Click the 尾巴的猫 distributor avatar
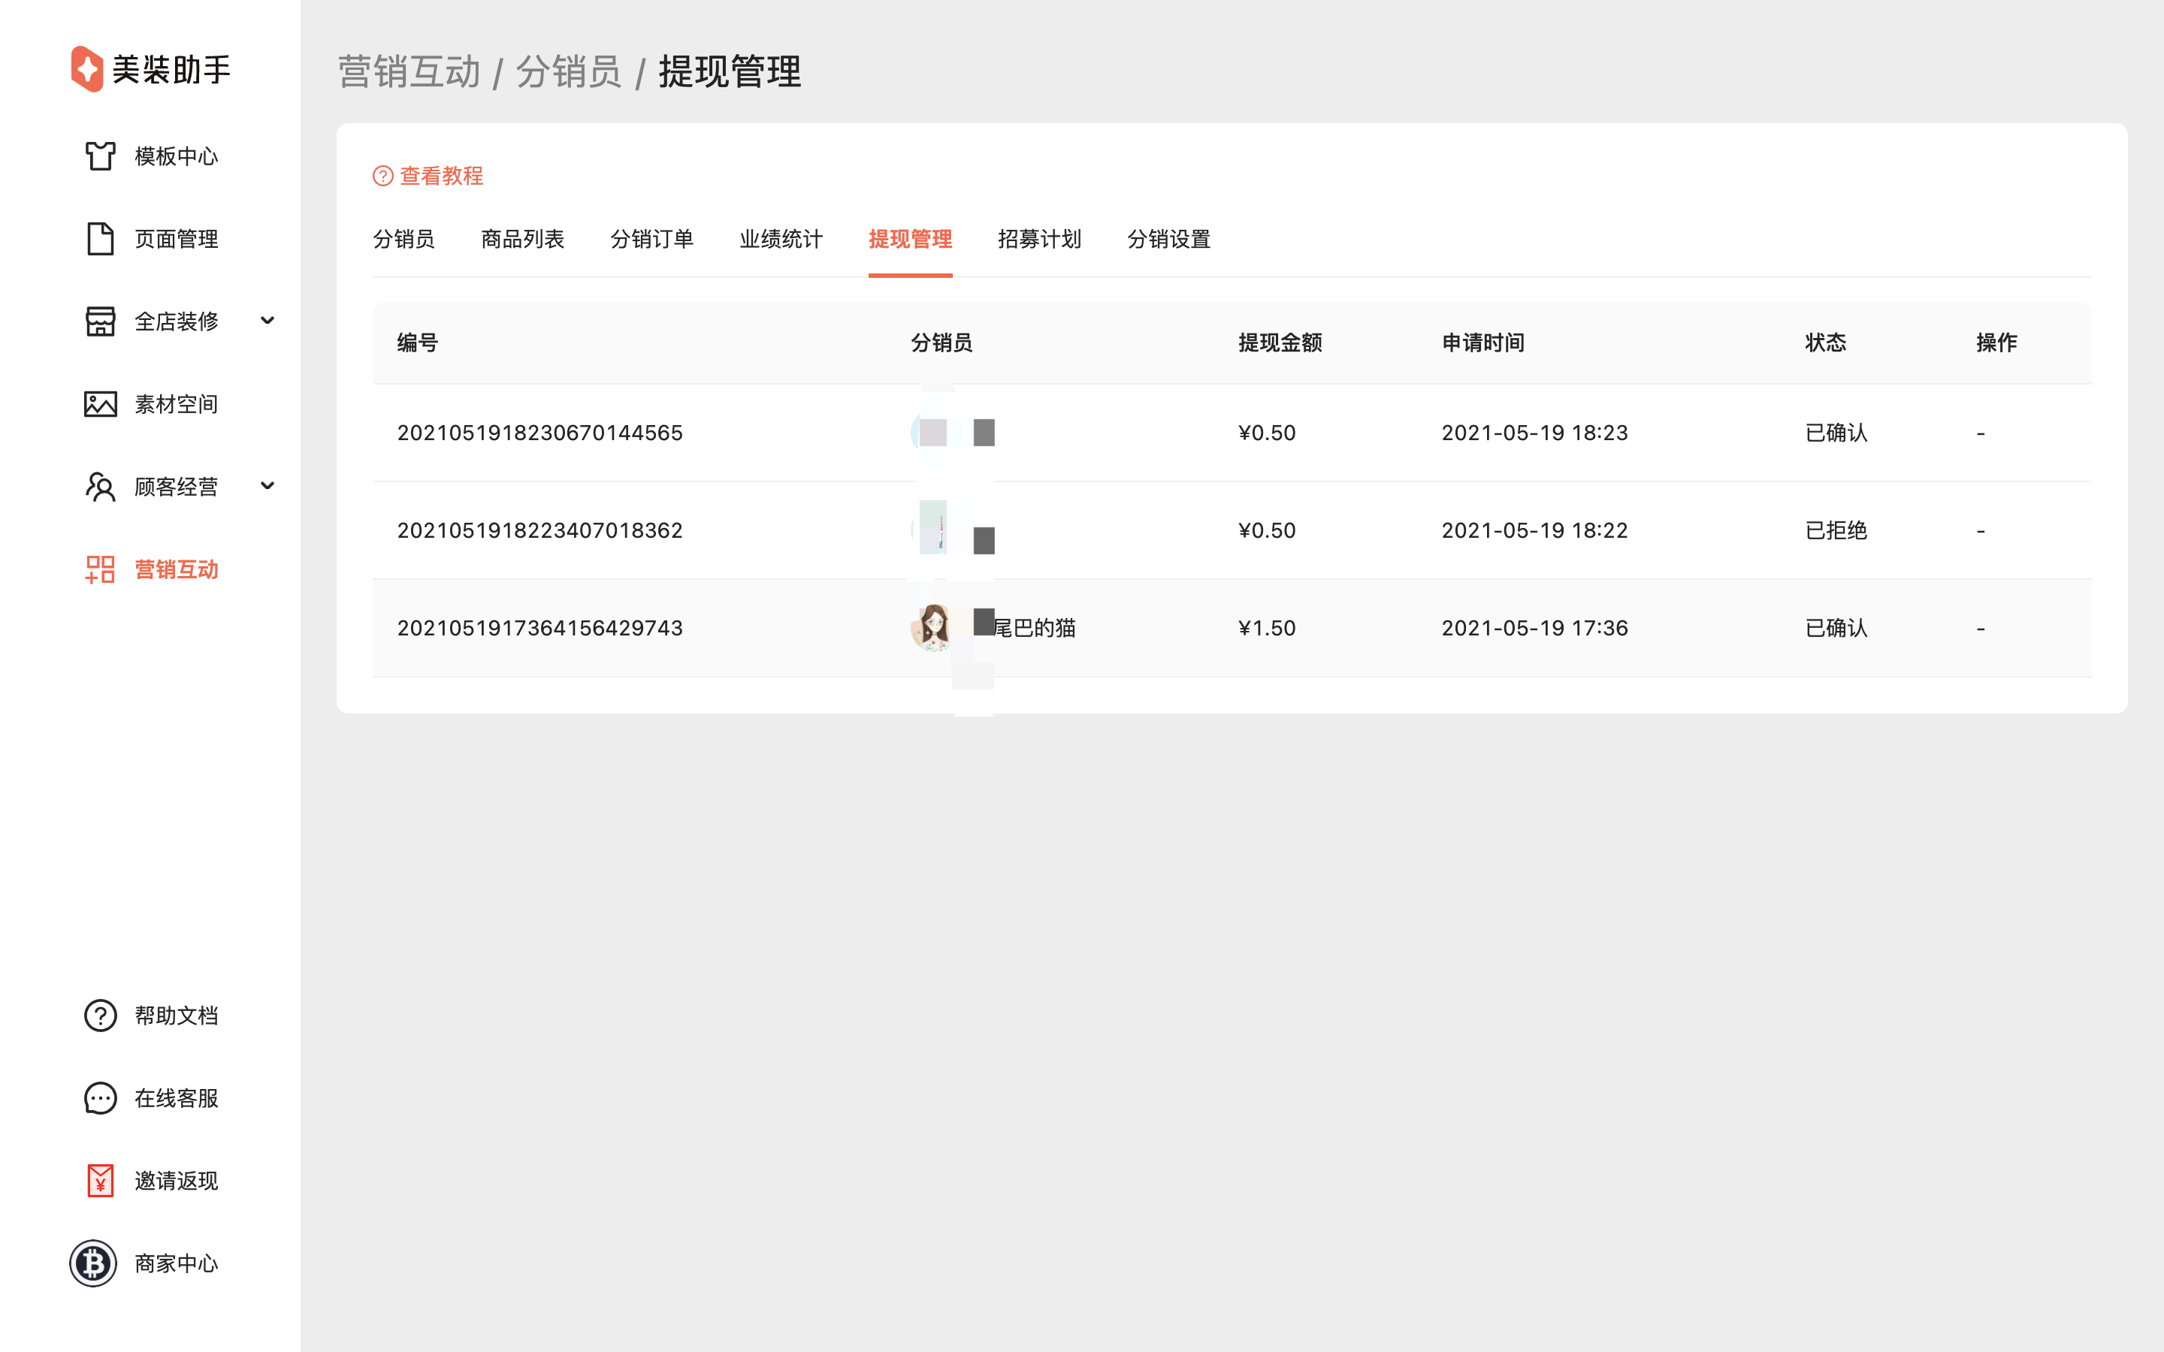This screenshot has height=1352, width=2164. coord(932,627)
